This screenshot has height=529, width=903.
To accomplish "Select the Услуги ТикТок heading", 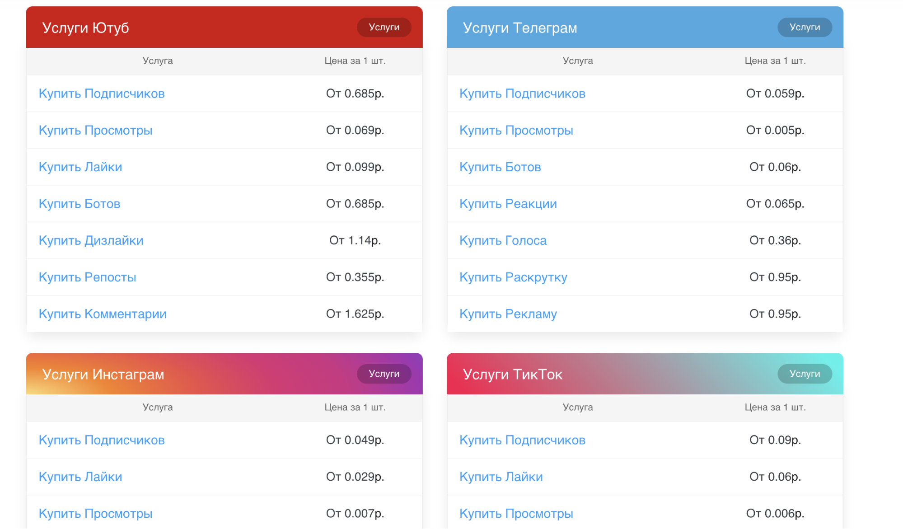I will (x=513, y=374).
